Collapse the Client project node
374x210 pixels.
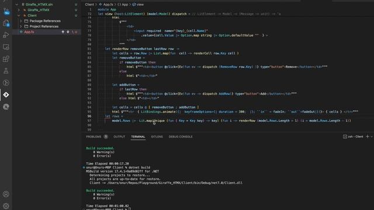pyautogui.click(x=19, y=16)
